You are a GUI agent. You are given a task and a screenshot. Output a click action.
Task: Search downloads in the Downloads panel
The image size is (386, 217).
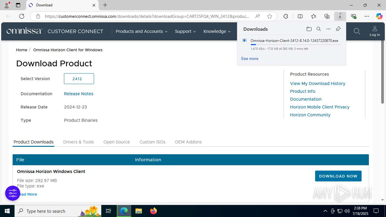point(318,29)
